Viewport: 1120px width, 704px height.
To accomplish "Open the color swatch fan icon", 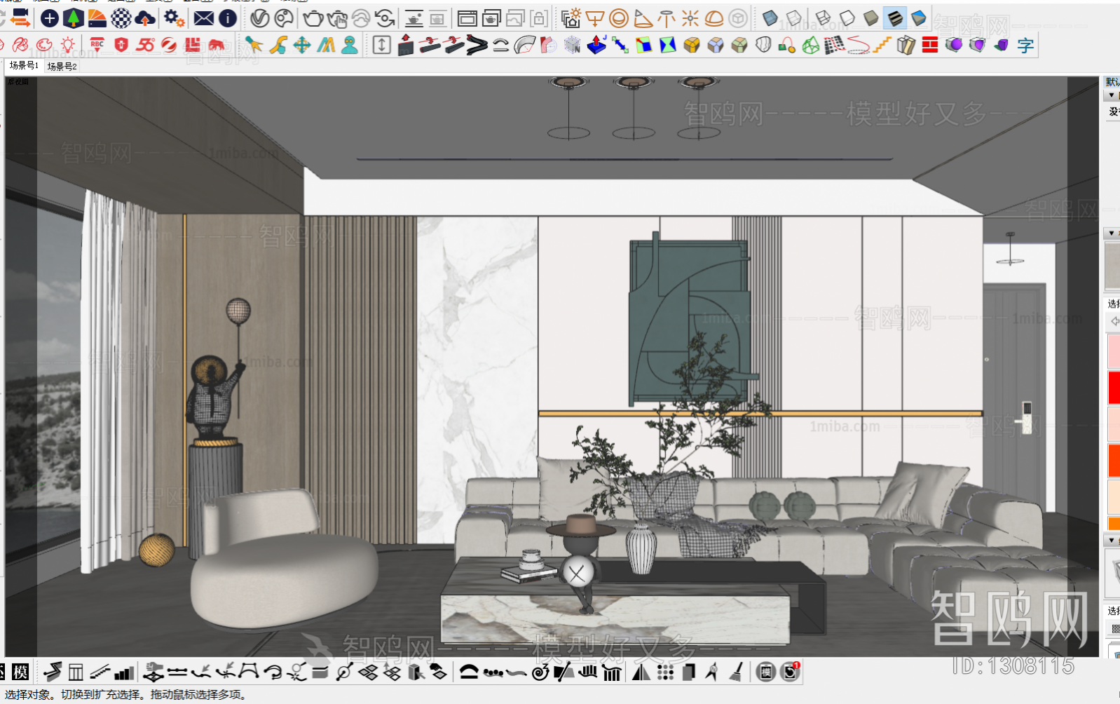I will tap(97, 18).
